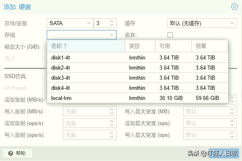Sort by the 名称 column header
The height and width of the screenshot is (161, 242).
86,46
